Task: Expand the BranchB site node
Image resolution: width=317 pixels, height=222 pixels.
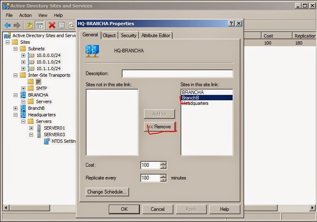Action: (x=16, y=108)
